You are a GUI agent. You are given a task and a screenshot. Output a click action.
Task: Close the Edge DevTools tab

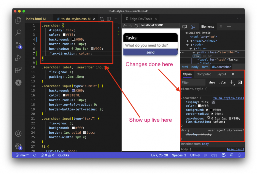coord(156,19)
